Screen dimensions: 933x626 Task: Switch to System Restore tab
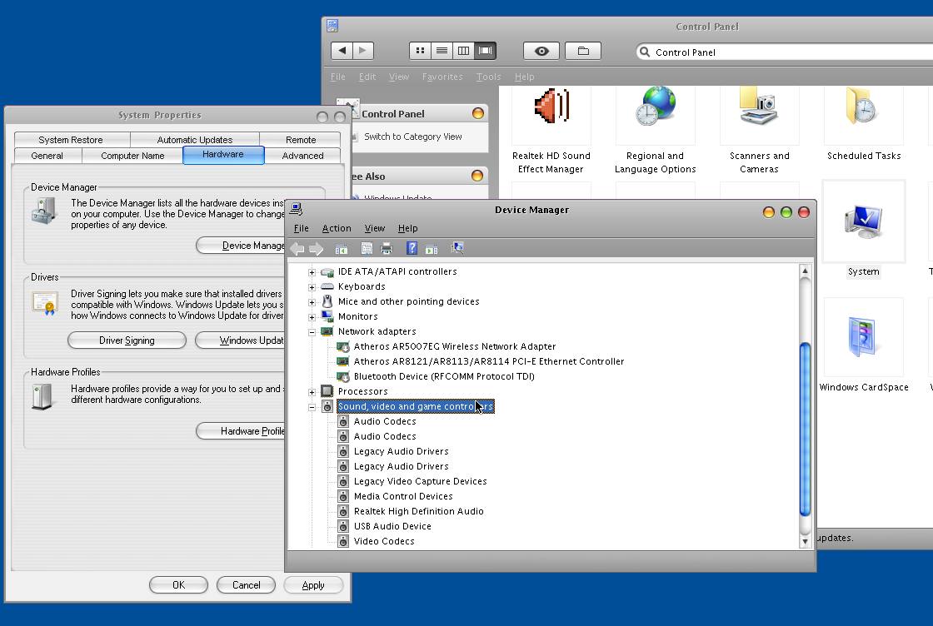[71, 140]
